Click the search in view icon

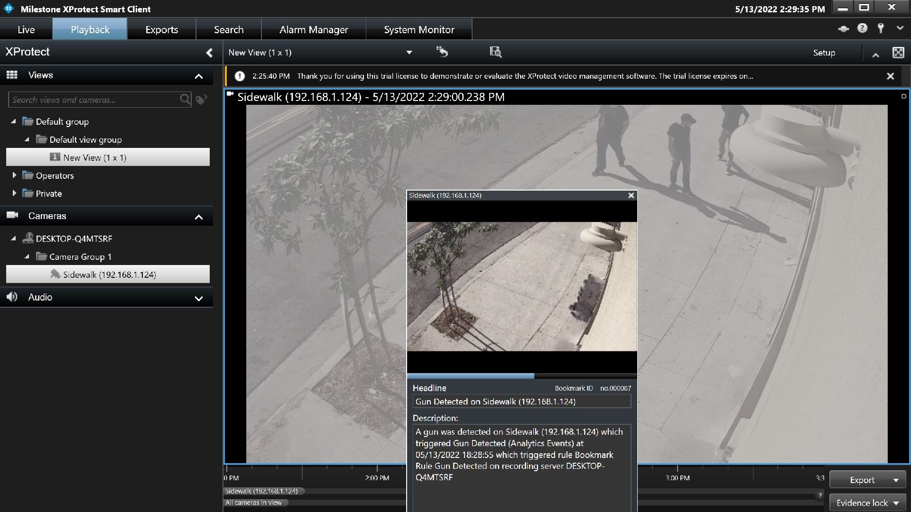coord(495,52)
